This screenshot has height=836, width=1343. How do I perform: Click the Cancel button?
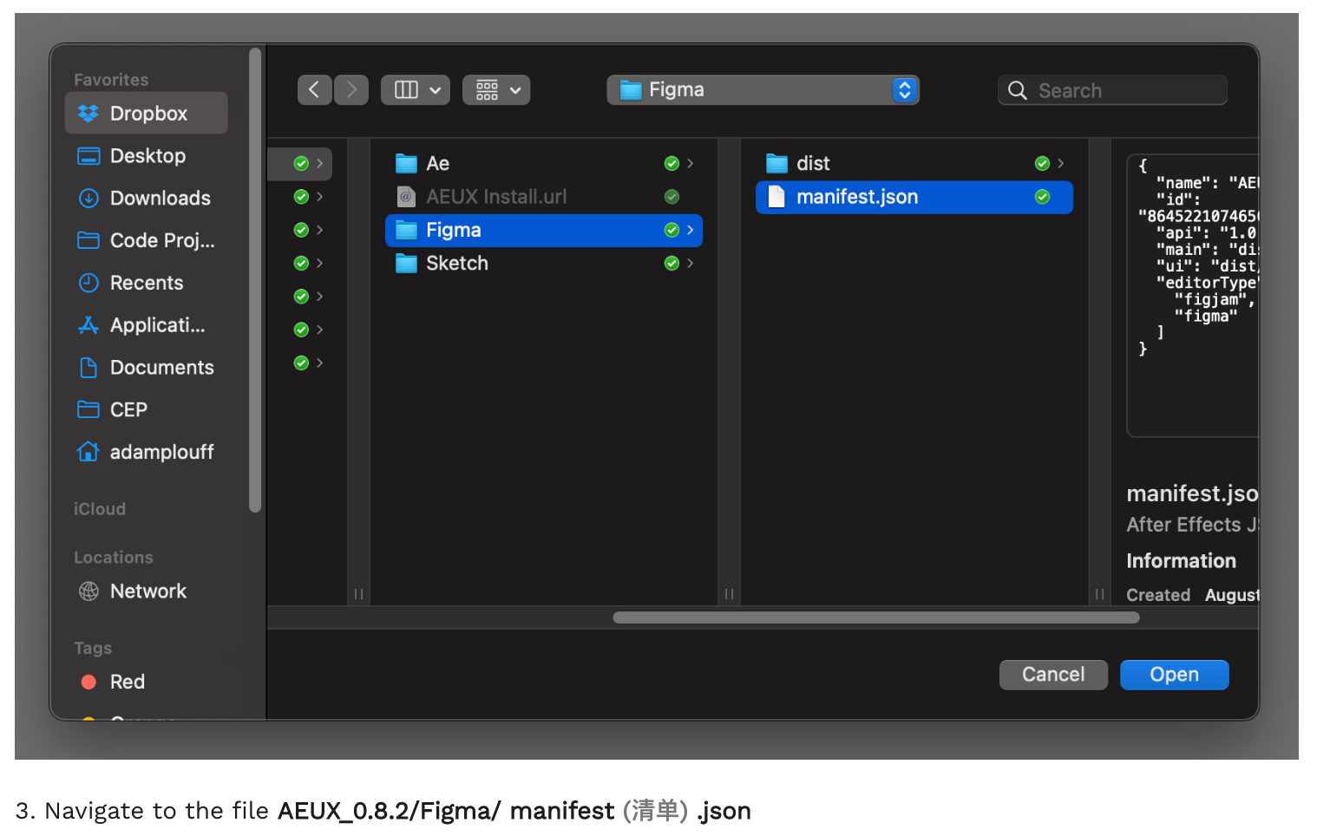pyautogui.click(x=1053, y=675)
